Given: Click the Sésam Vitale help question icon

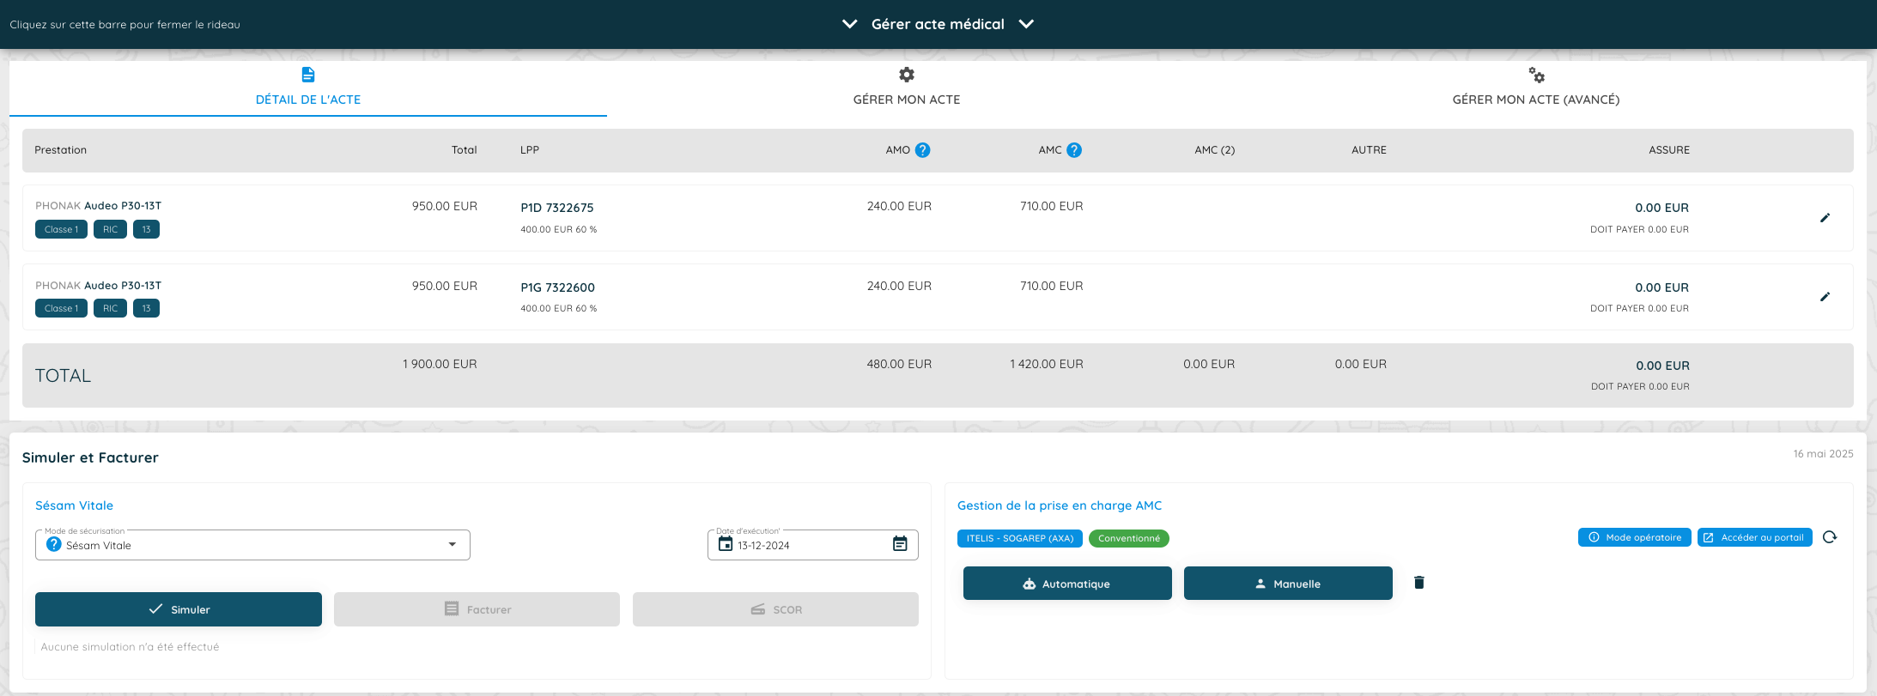Looking at the screenshot, I should pos(53,545).
